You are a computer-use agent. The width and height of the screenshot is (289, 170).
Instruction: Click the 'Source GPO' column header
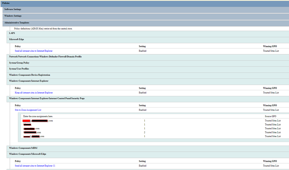pyautogui.click(x=270, y=117)
